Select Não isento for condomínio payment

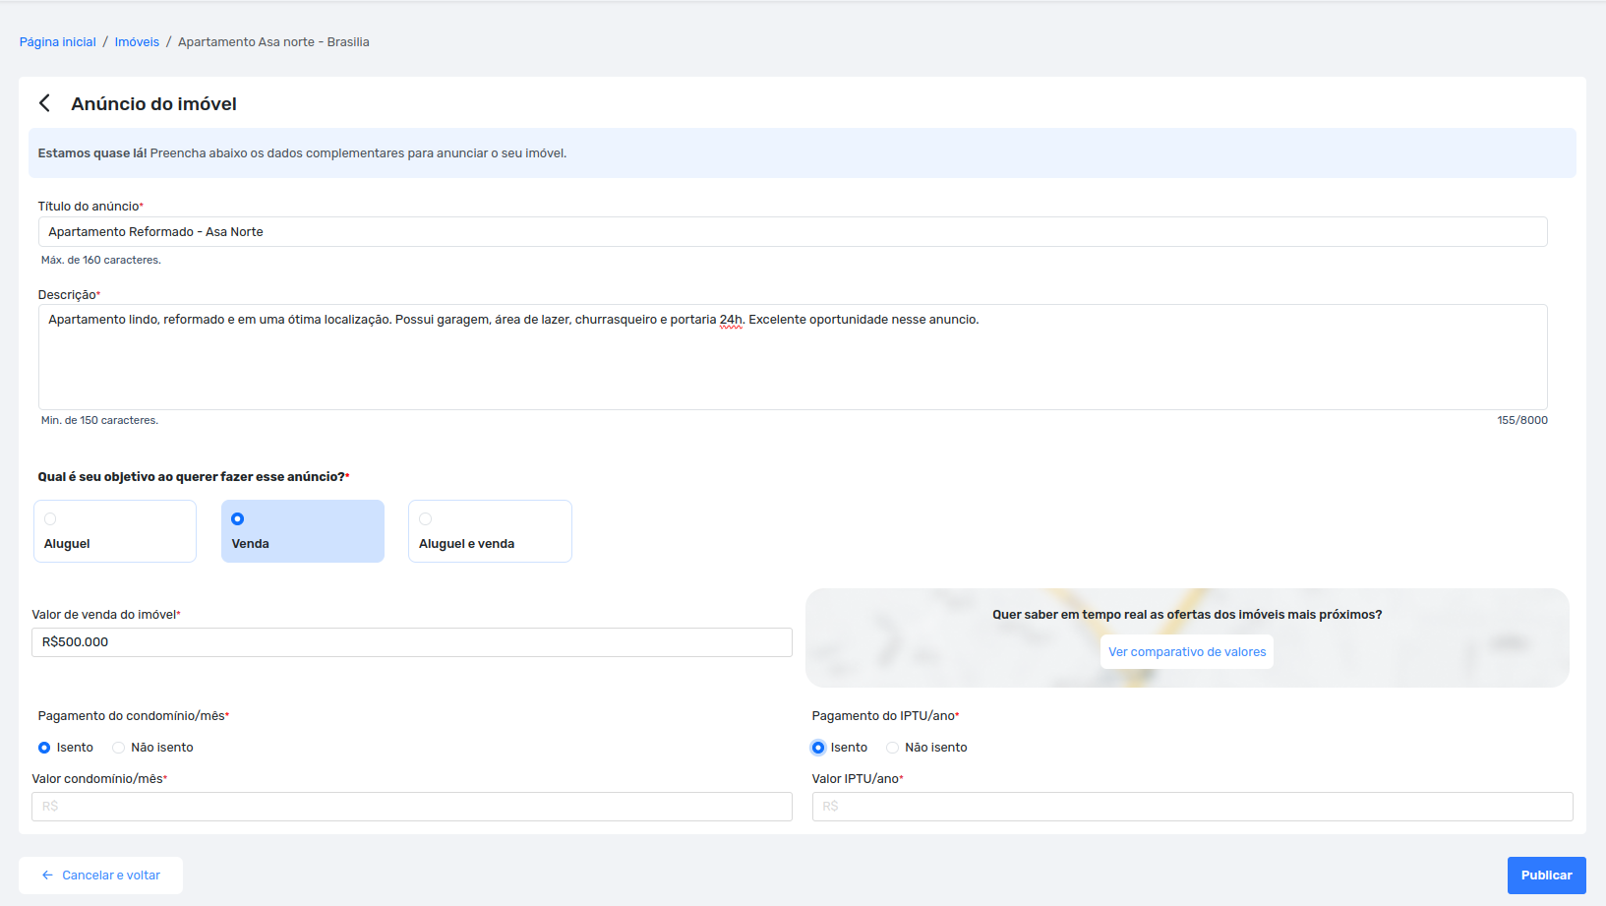[119, 748]
